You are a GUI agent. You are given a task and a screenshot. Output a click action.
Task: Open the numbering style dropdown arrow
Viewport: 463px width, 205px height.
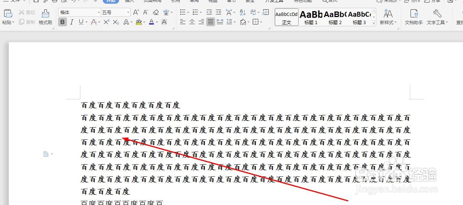click(x=201, y=13)
